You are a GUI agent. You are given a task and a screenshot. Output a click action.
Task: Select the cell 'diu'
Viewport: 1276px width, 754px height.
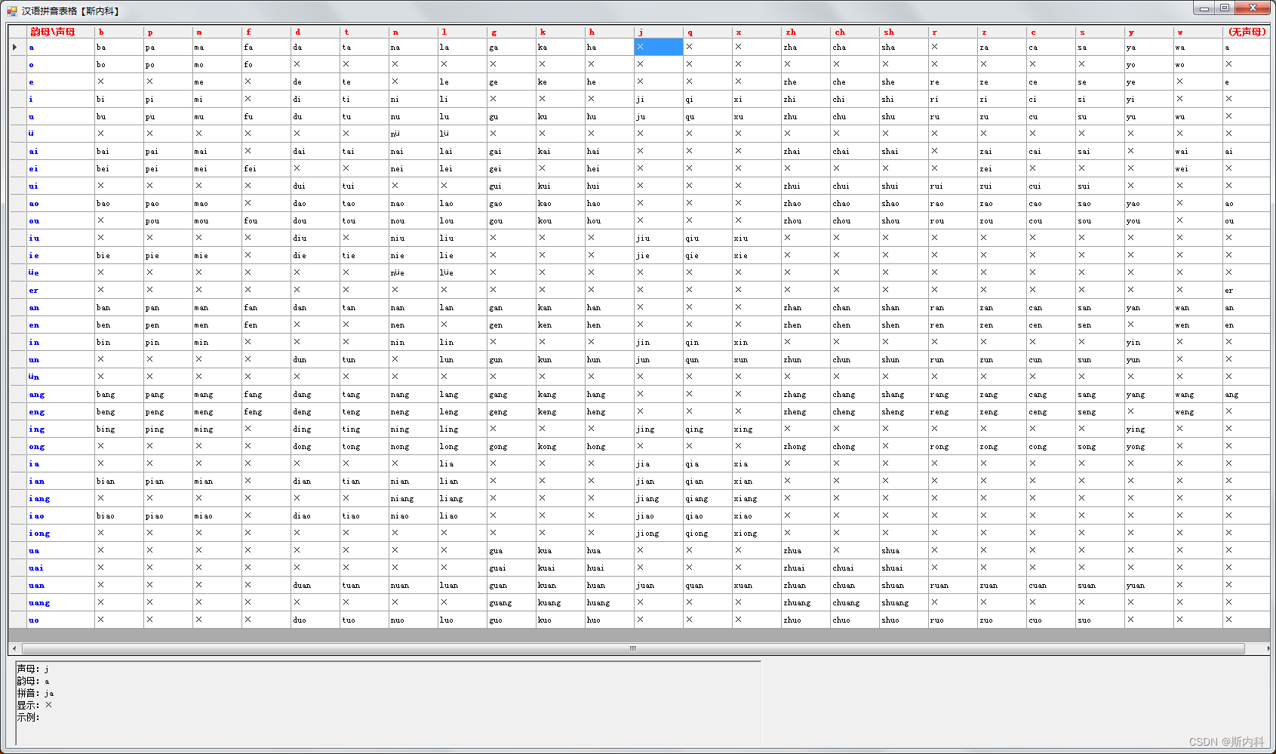click(x=315, y=238)
